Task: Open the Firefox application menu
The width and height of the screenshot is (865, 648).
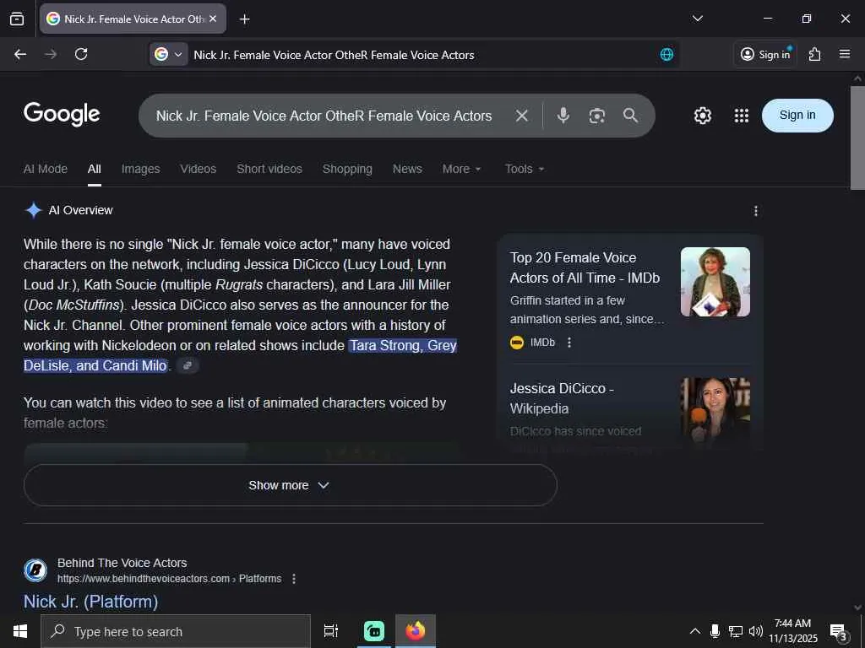Action: pyautogui.click(x=845, y=54)
